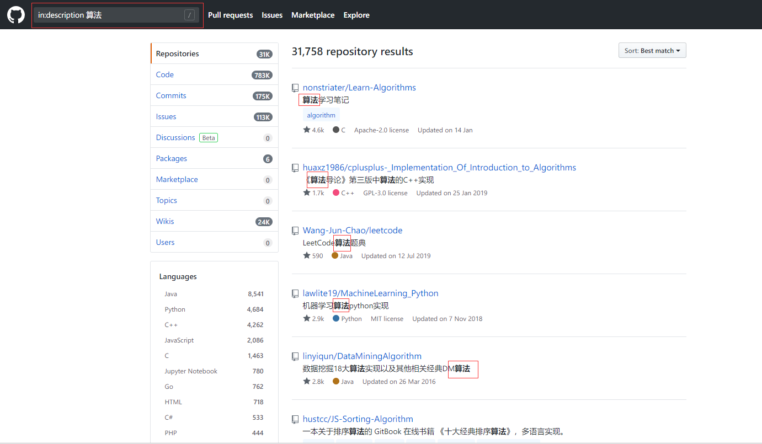The height and width of the screenshot is (444, 762).
Task: Click repo icon beside lawlite19/MachineLearning_Python
Action: pyautogui.click(x=295, y=293)
